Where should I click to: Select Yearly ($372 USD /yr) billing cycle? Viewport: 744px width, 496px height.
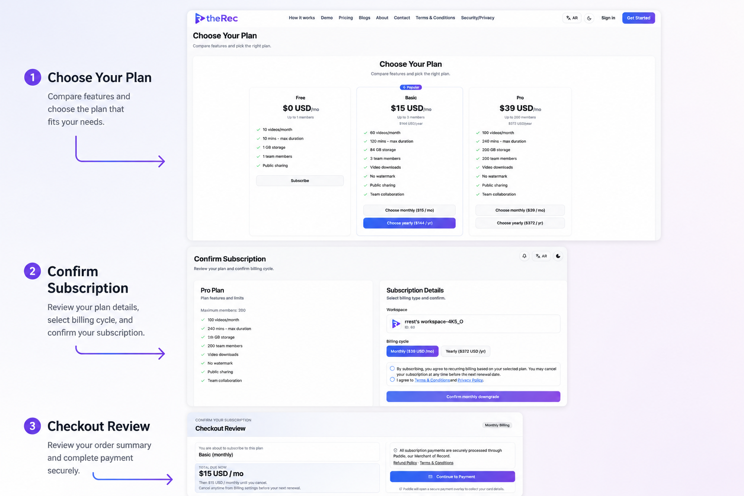[465, 351]
